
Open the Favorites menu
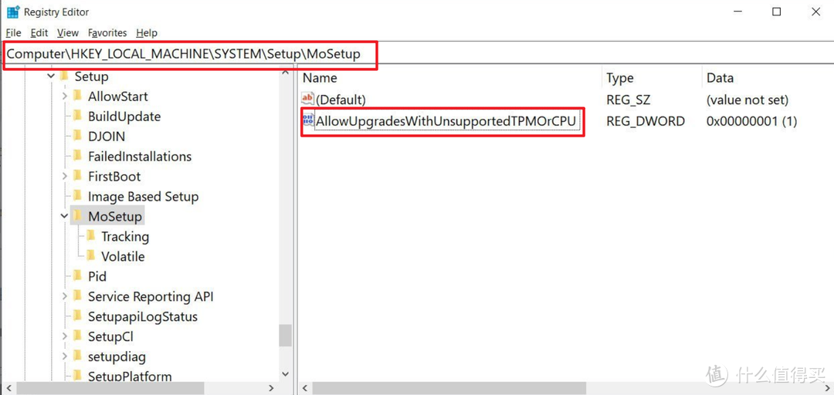[x=107, y=33]
